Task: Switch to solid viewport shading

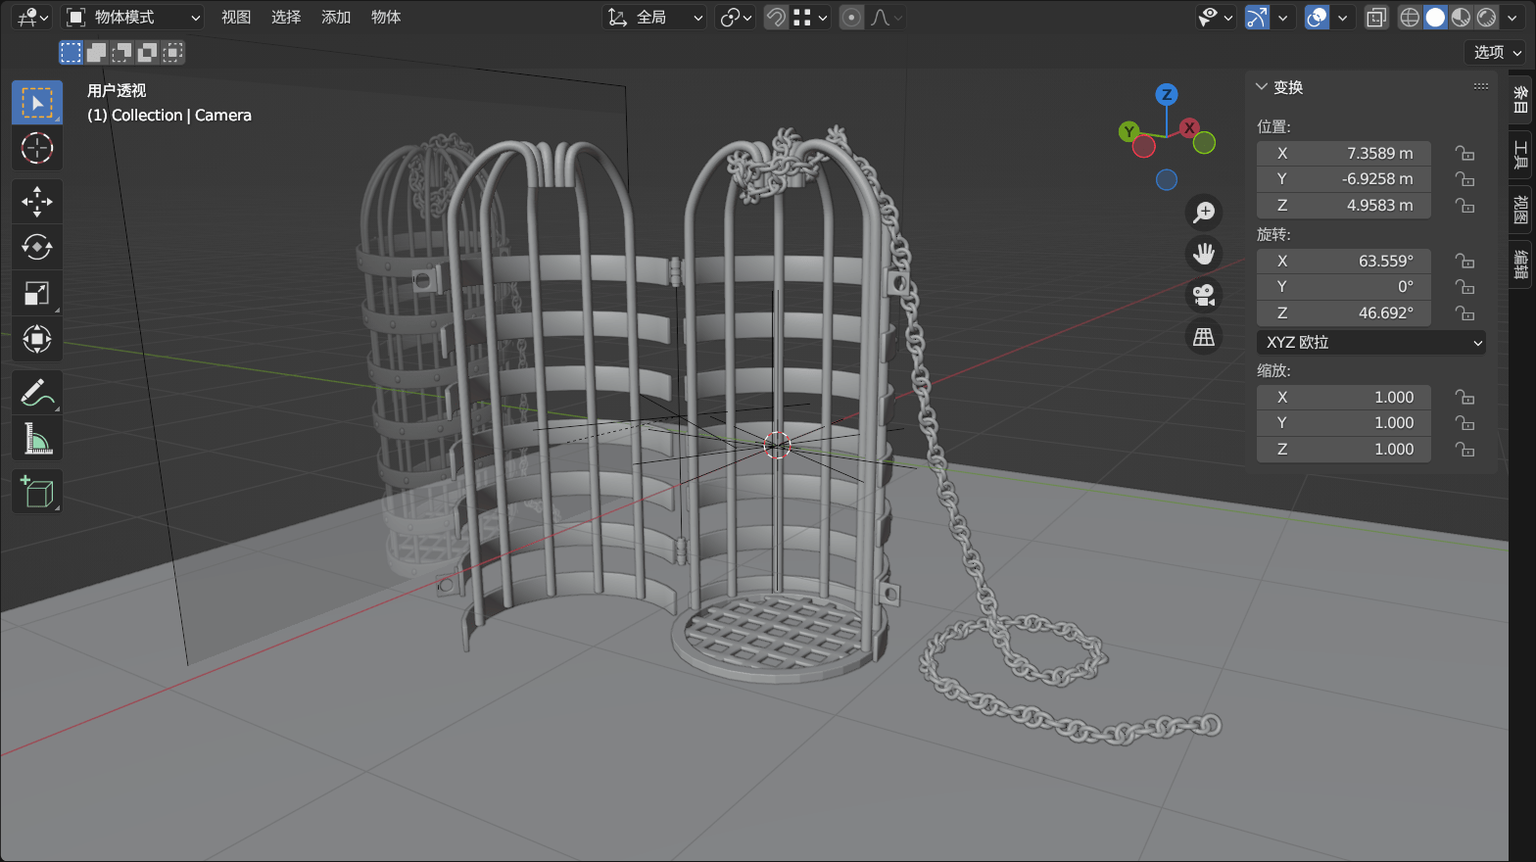Action: 1435,17
